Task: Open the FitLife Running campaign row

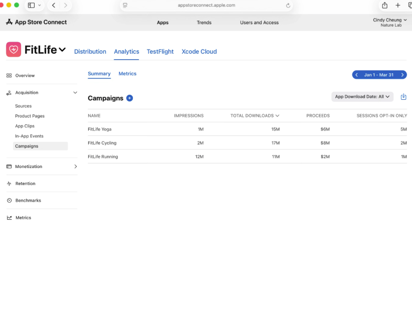Action: pyautogui.click(x=247, y=157)
